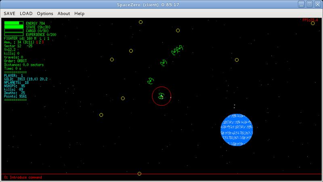
Task: Open the About menu
Action: (x=64, y=14)
